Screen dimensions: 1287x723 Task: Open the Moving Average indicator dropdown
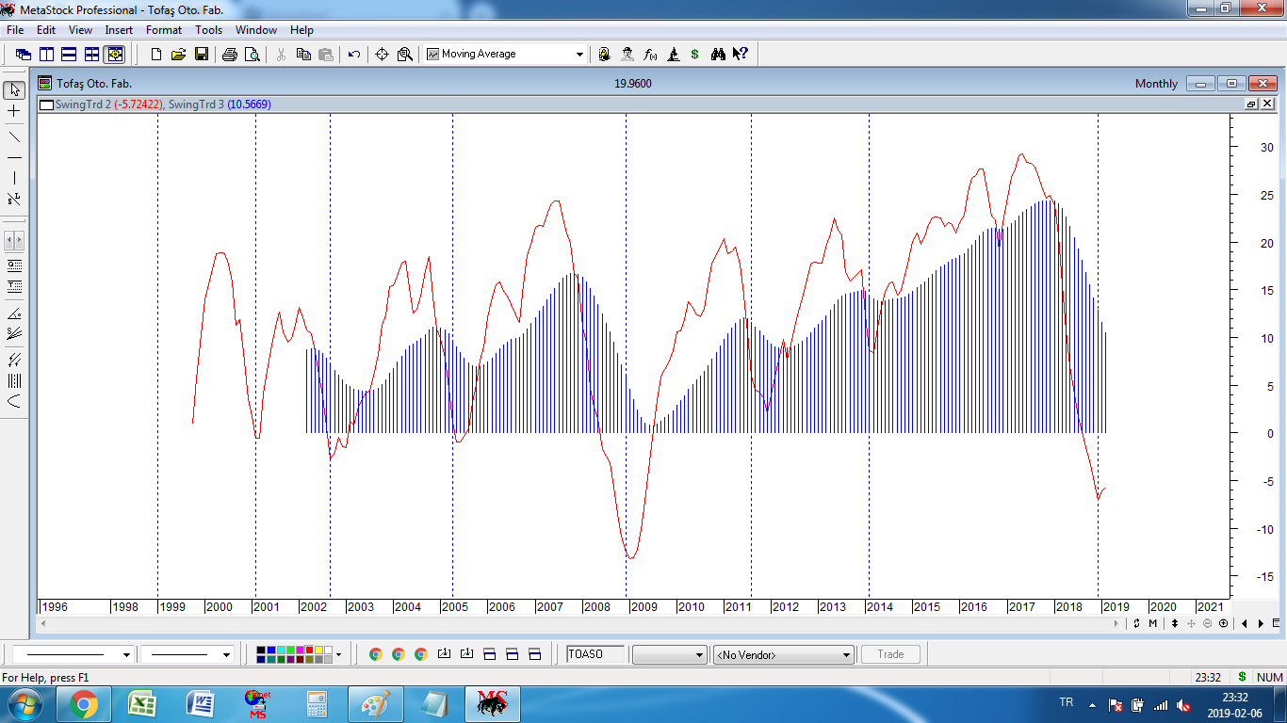pos(579,55)
